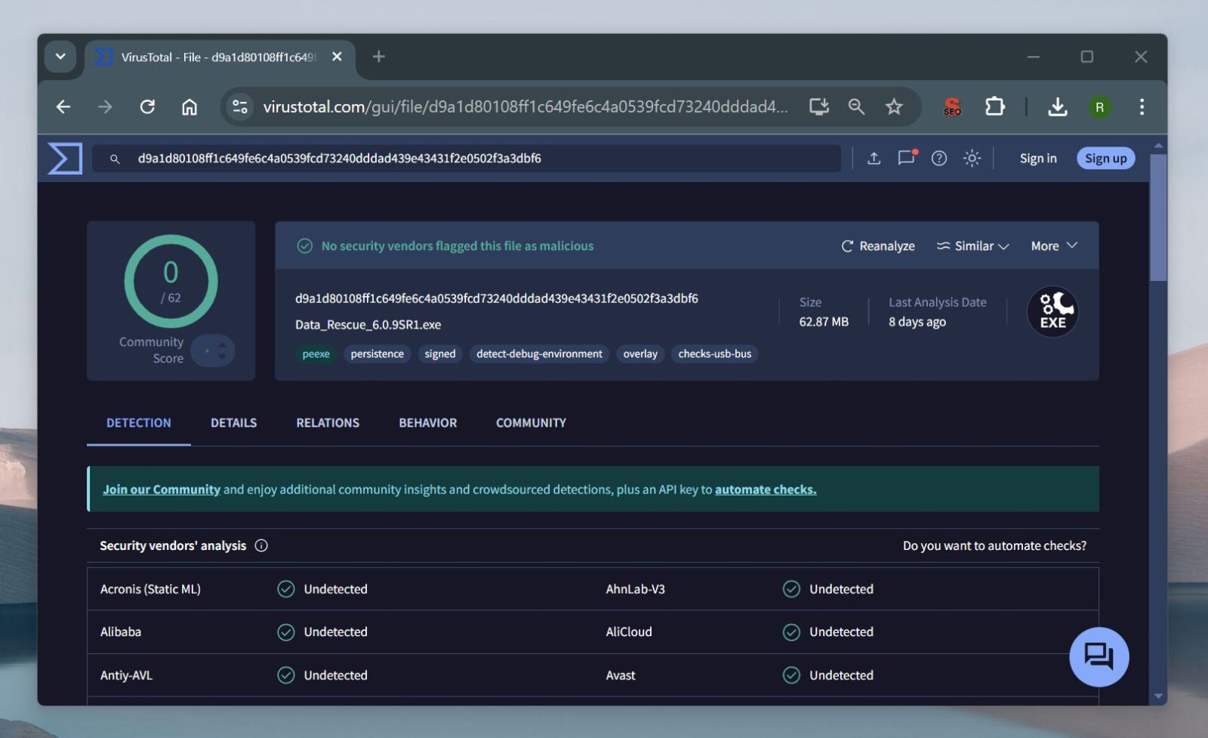Click the Sign in link
The height and width of the screenshot is (738, 1208).
1038,159
